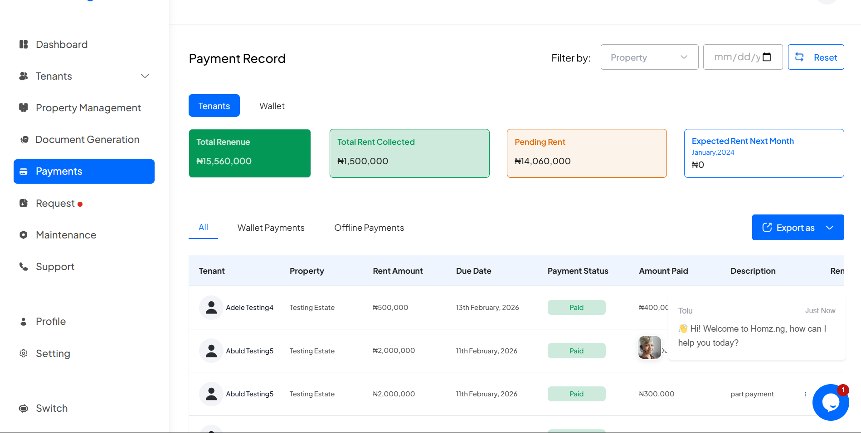The width and height of the screenshot is (861, 433).
Task: Click the Amount Paid column header
Action: tap(663, 271)
